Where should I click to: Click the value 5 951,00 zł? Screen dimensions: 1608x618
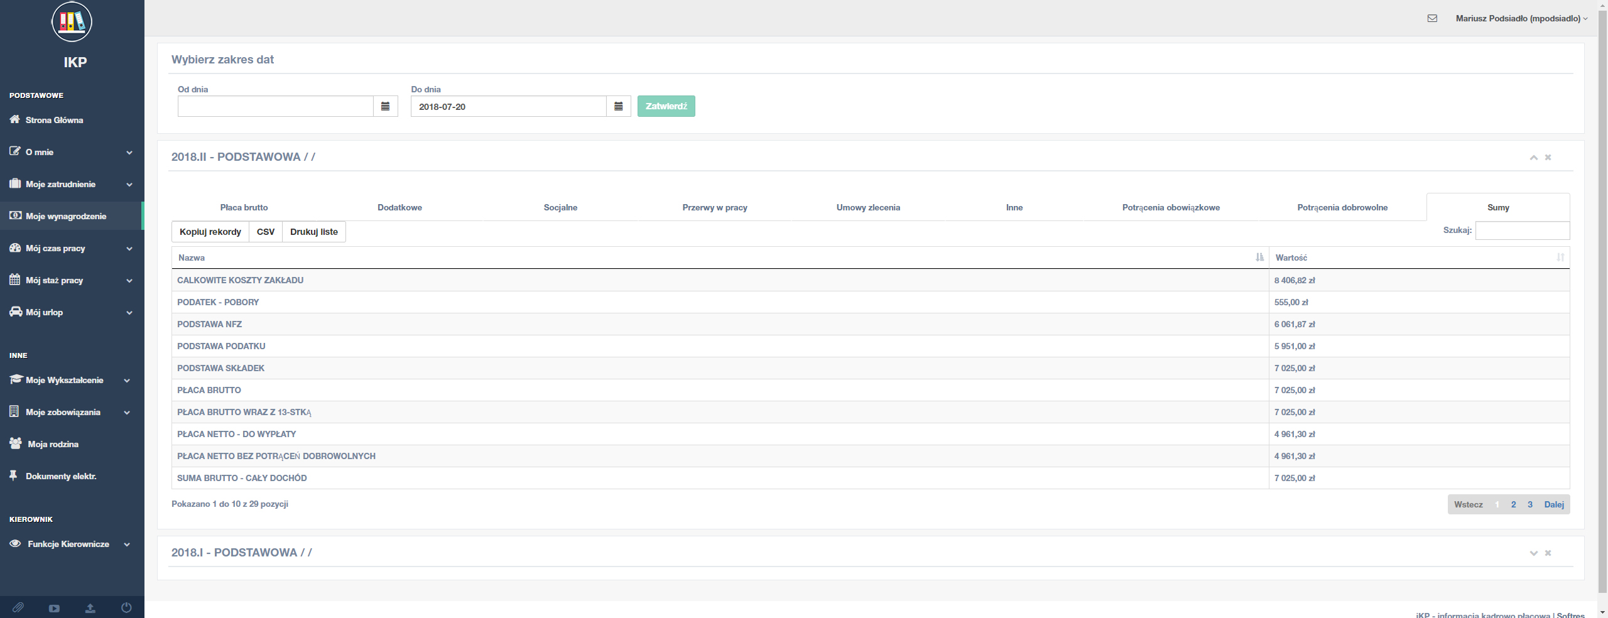[x=1295, y=346]
